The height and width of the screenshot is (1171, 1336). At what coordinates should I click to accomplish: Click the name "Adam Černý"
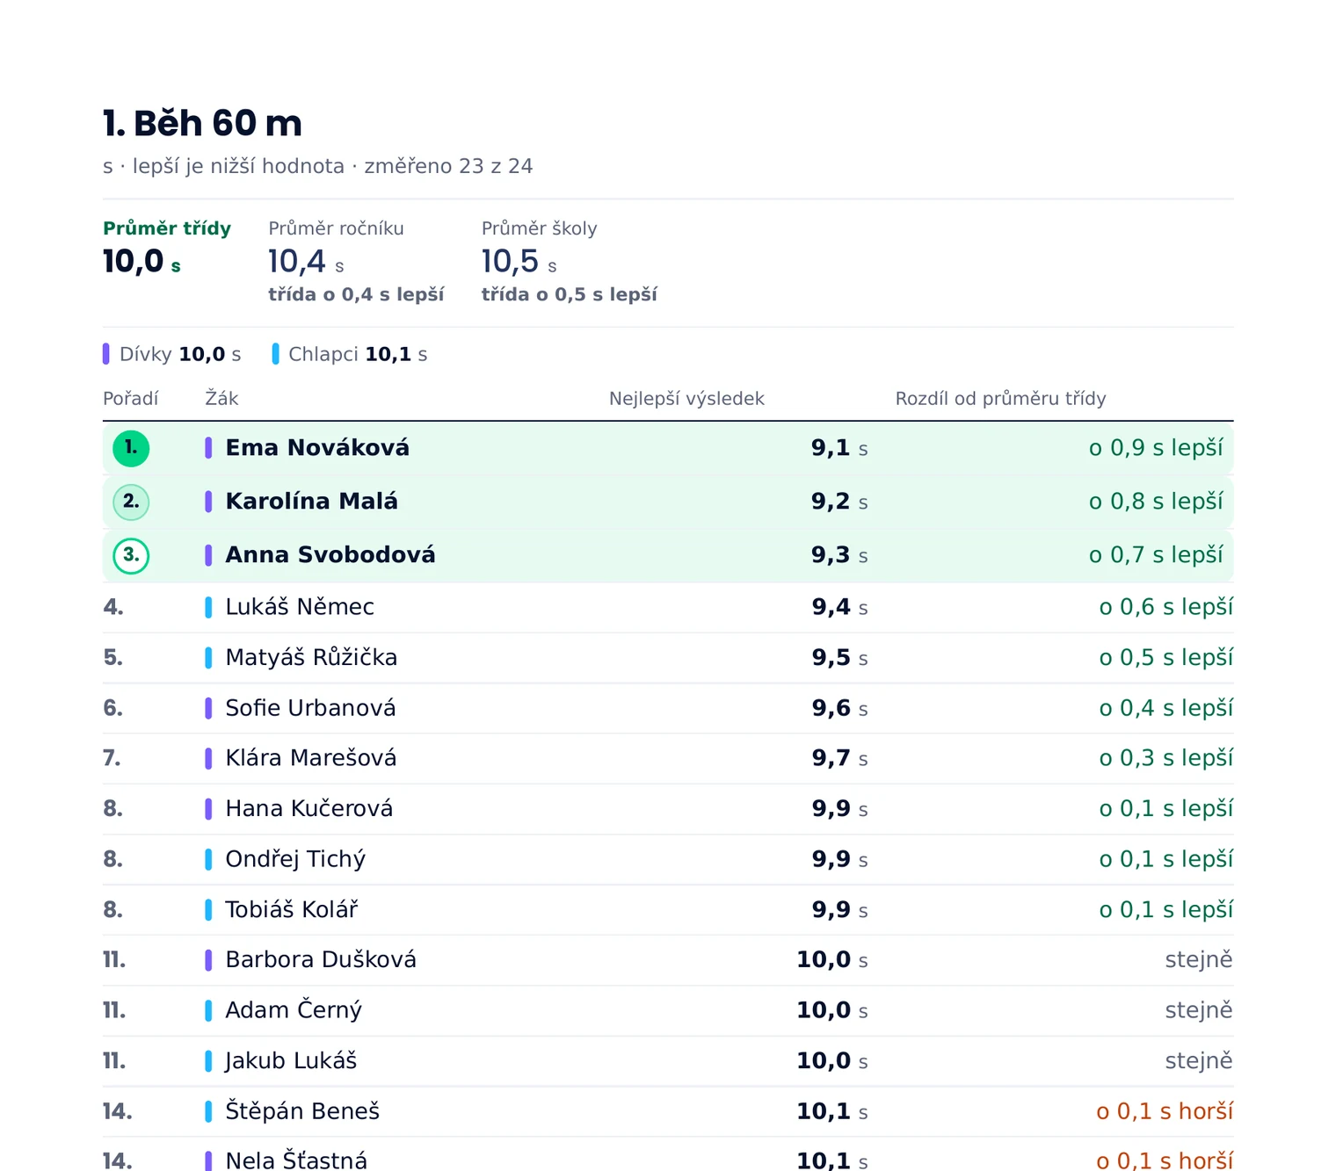coord(294,1010)
